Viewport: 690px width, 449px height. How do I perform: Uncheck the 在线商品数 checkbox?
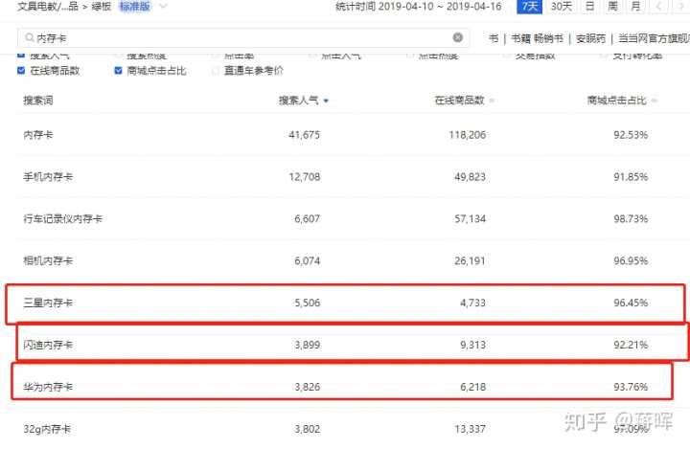(22, 70)
